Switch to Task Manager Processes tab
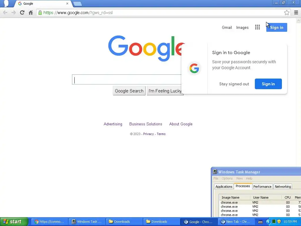 point(243,186)
